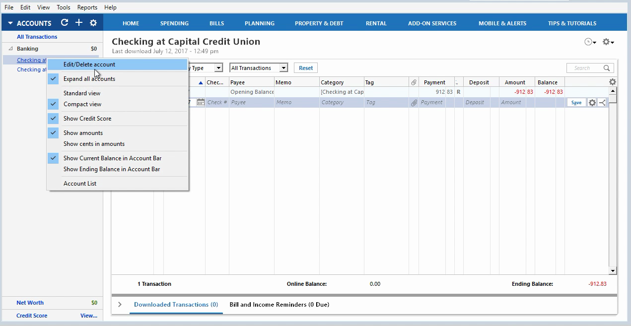Click the split transaction icon
Screen dimensions: 631x326
[x=602, y=103]
